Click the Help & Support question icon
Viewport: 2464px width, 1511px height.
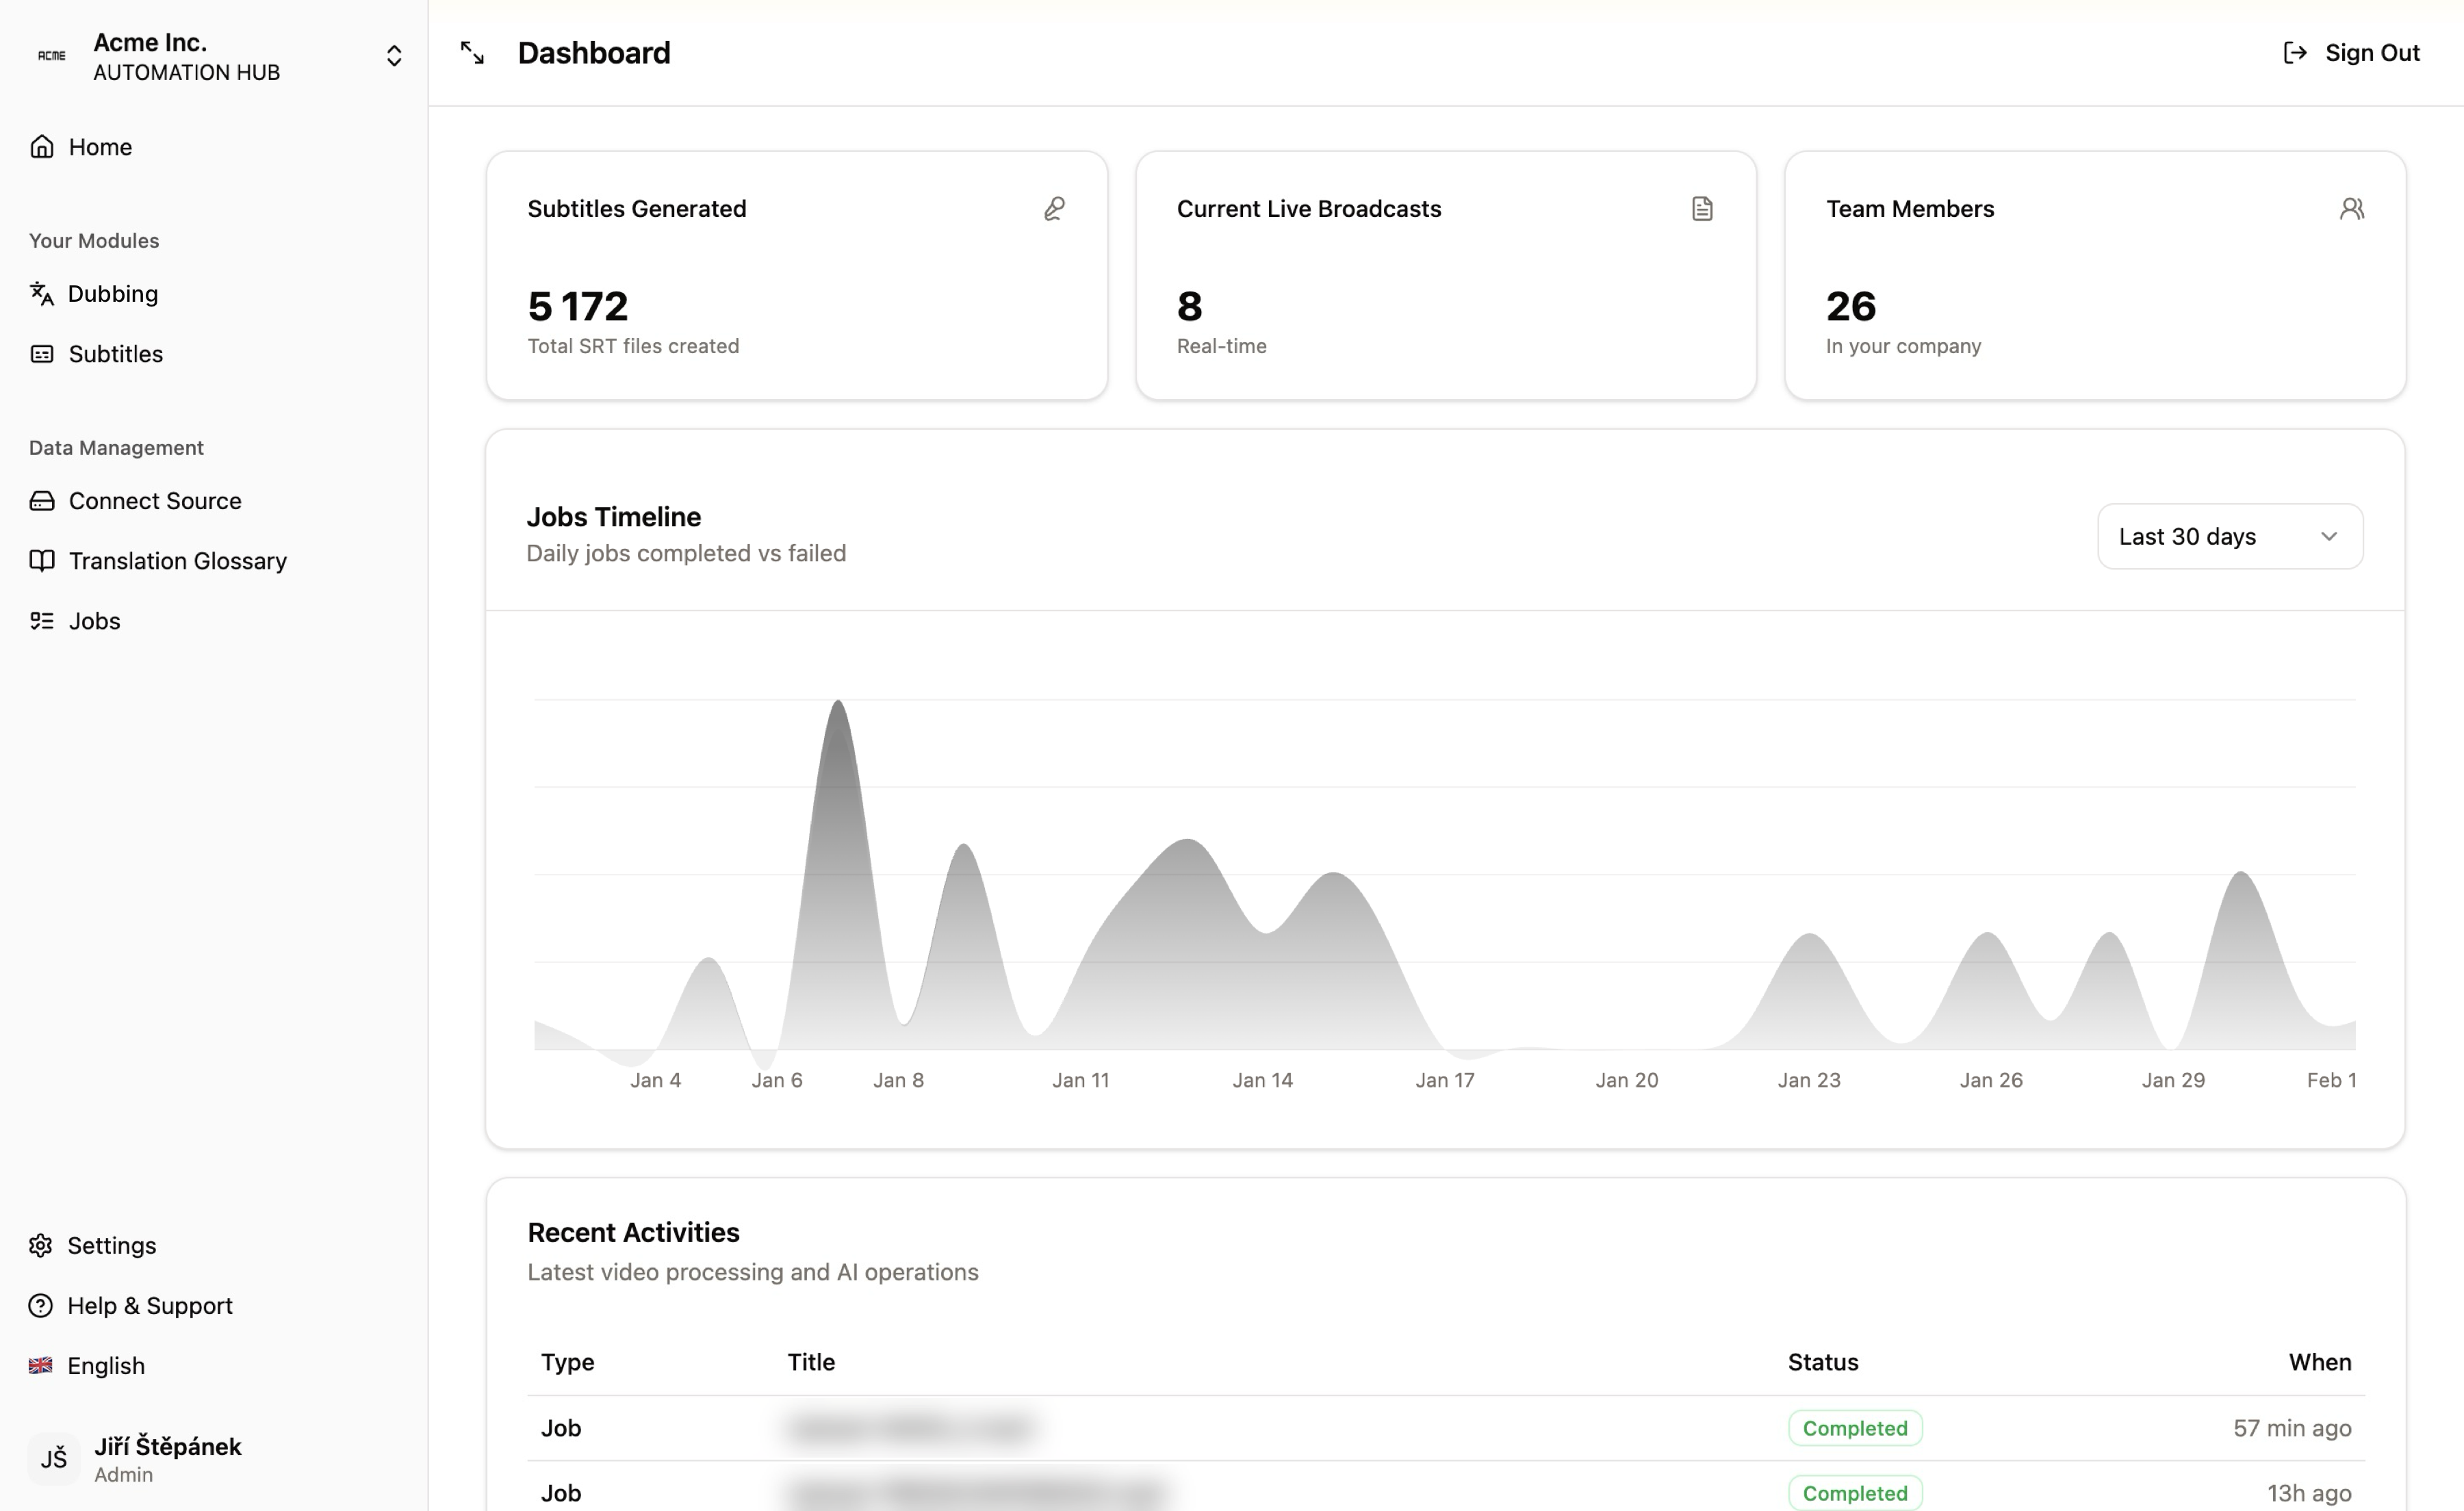point(41,1305)
